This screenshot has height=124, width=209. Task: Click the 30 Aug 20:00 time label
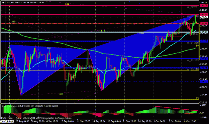(x=38, y=121)
